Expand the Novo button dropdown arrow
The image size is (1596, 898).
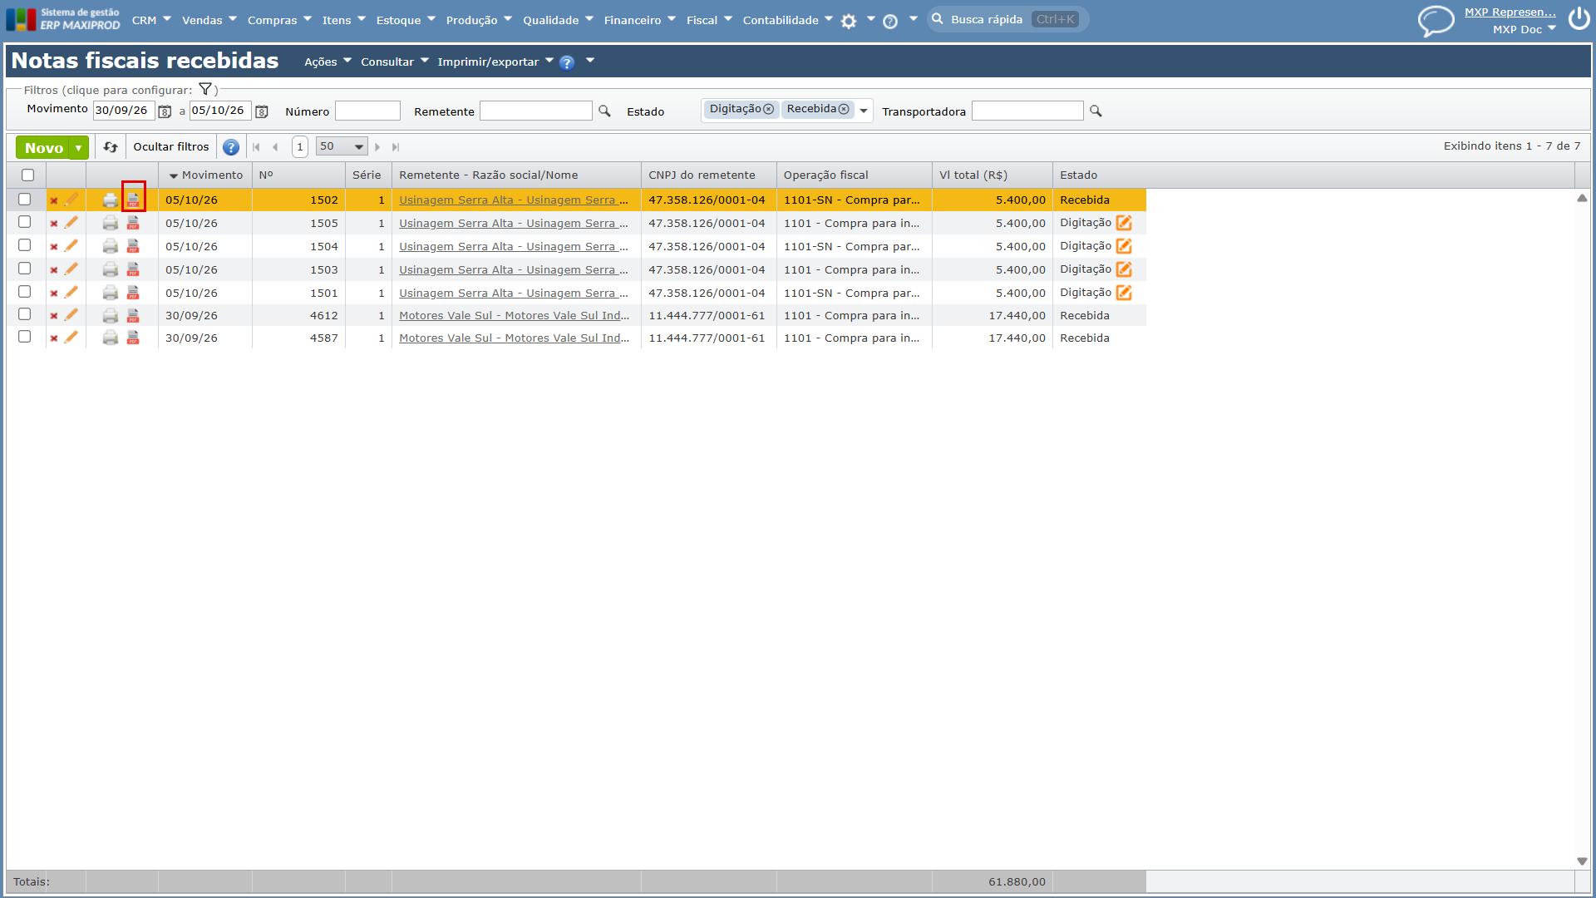click(79, 148)
